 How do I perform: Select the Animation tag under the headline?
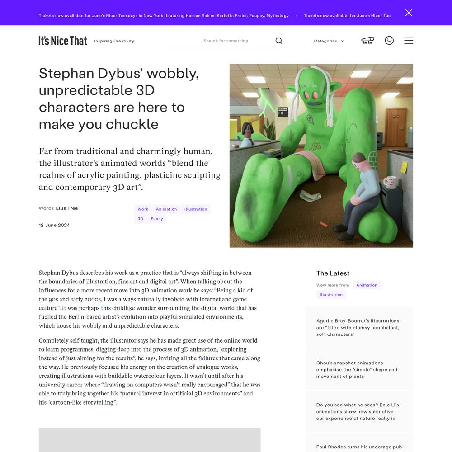(166, 209)
